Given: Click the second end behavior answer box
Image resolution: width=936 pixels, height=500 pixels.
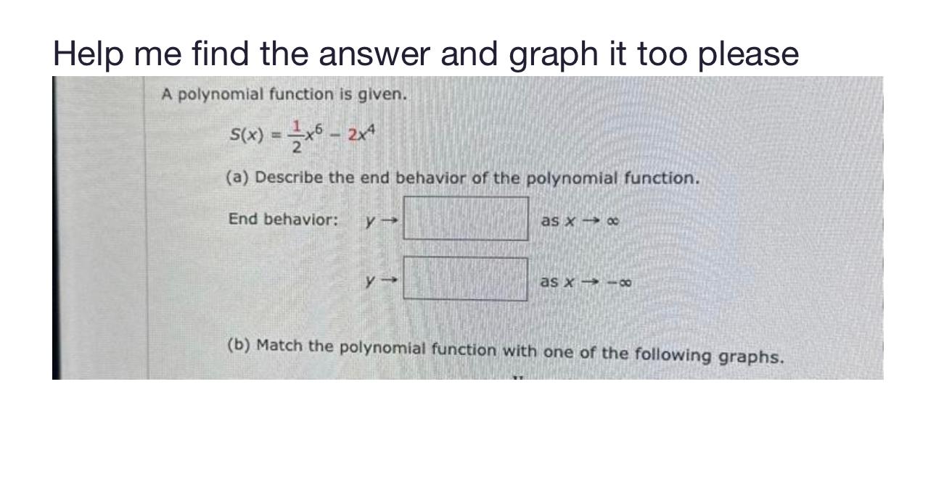Looking at the screenshot, I should [x=467, y=279].
